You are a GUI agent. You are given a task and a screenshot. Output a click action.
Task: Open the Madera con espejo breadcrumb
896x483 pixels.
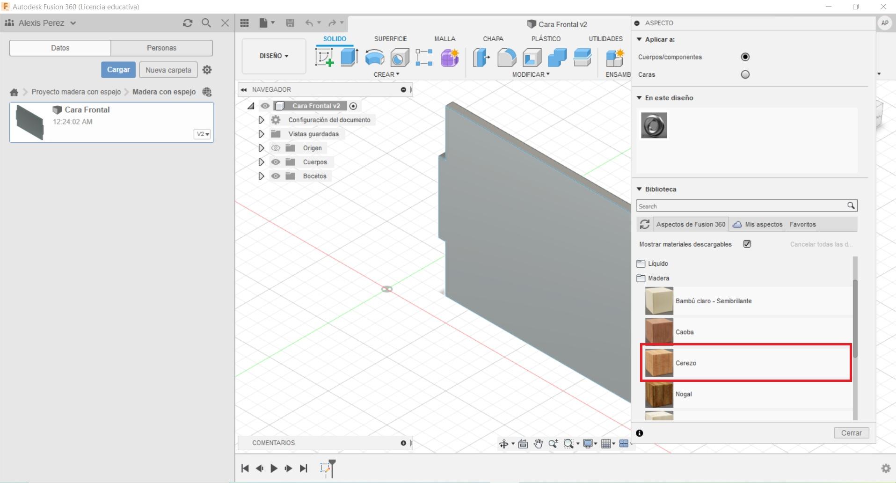tap(164, 92)
